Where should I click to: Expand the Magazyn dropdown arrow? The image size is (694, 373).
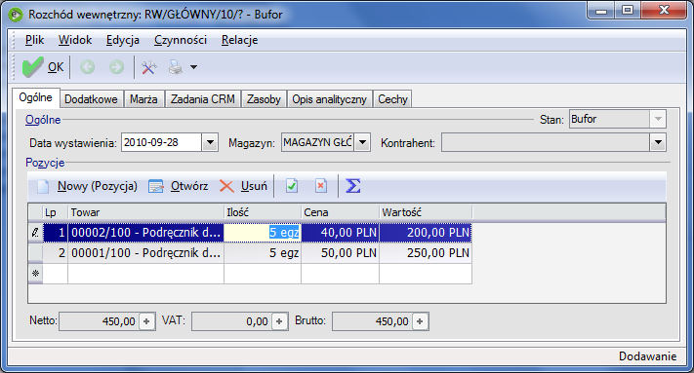[362, 142]
